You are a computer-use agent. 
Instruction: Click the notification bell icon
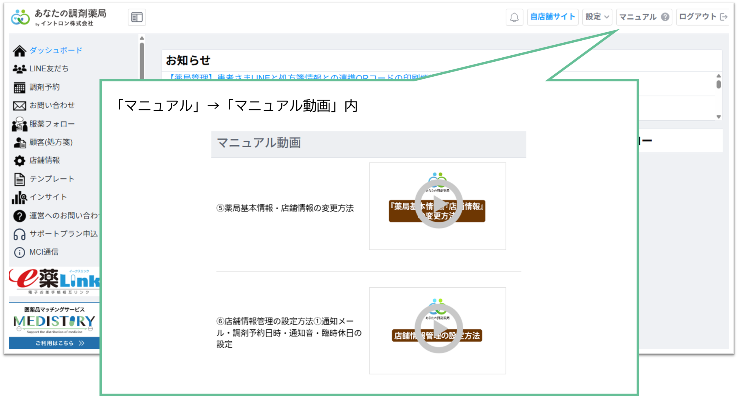(x=514, y=17)
